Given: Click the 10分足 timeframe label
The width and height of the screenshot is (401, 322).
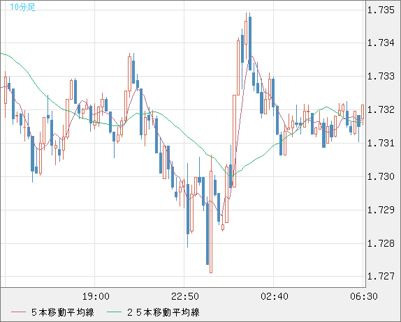Looking at the screenshot, I should pyautogui.click(x=22, y=7).
